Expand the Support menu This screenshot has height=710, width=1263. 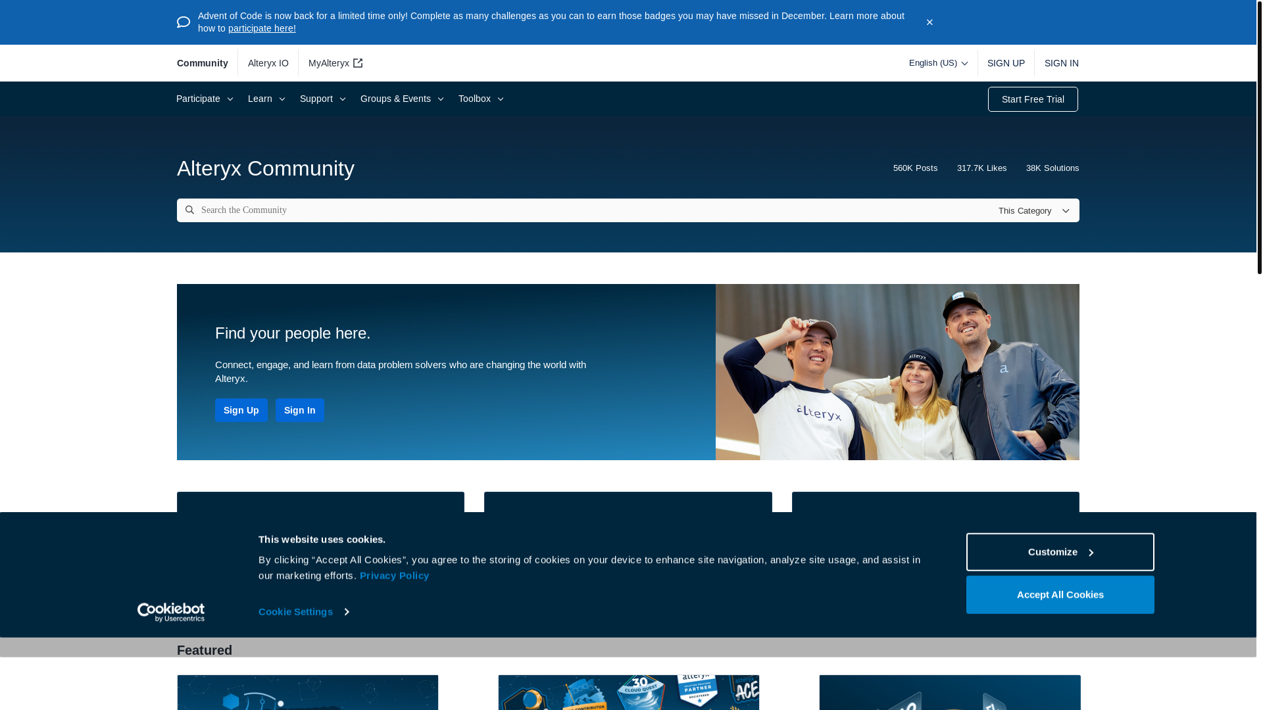point(322,99)
